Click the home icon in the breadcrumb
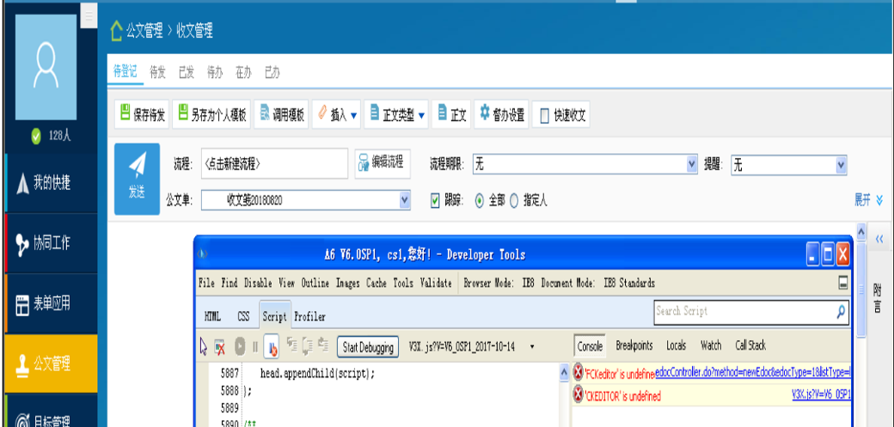Screen dimensions: 894x427 [117, 31]
